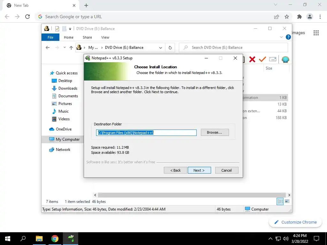
Task: Click the Destination Folder path field
Action: (x=146, y=133)
